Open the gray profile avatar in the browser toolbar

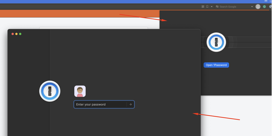click(x=258, y=7)
